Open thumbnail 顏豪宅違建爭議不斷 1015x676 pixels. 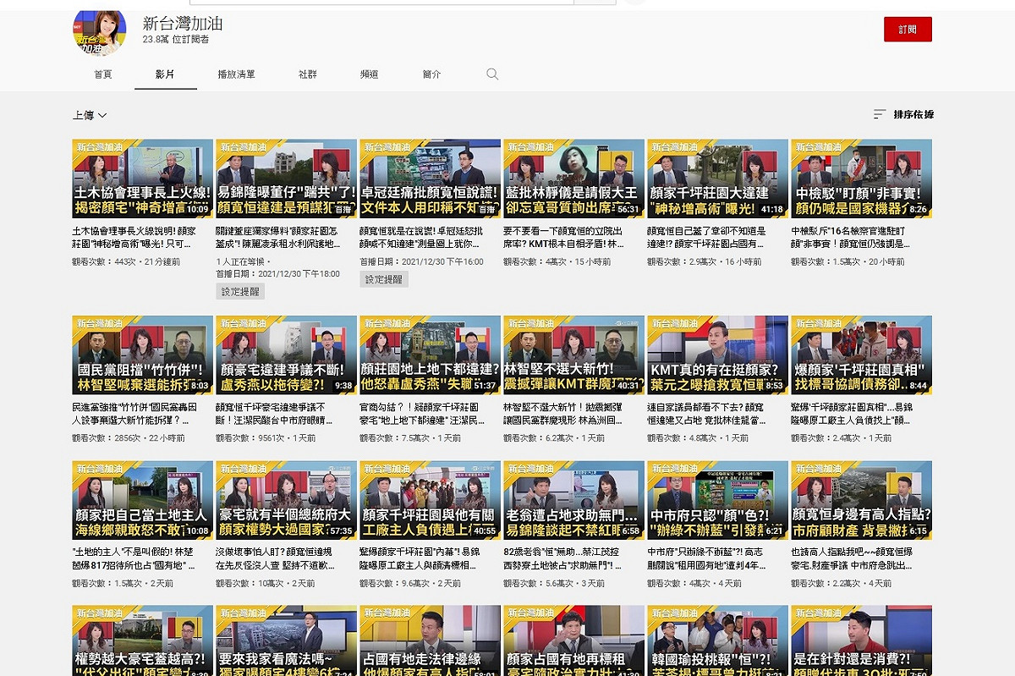[x=286, y=355]
